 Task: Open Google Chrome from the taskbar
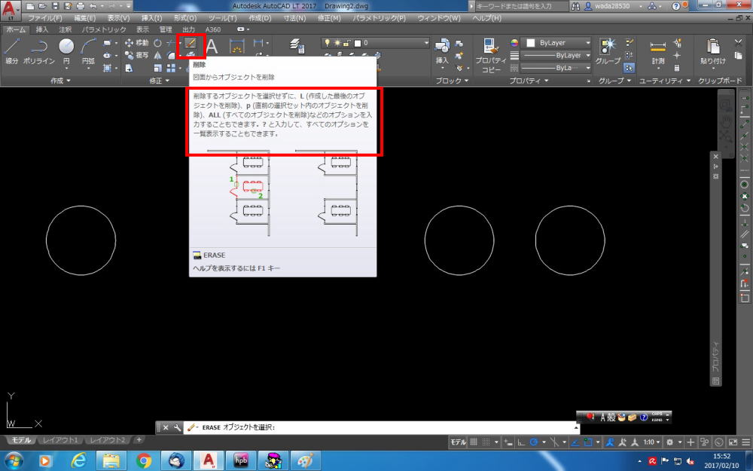click(143, 460)
